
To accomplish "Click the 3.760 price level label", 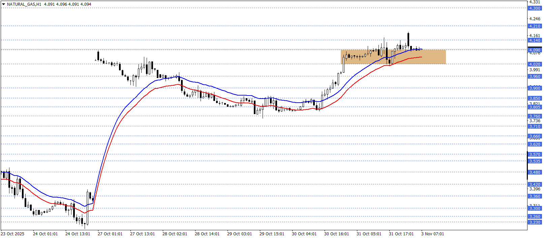I will point(535,116).
